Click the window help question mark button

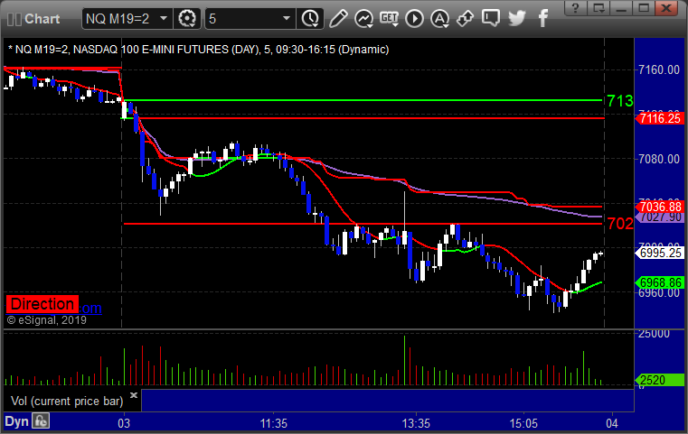click(576, 8)
